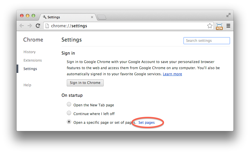Enter fullscreen using the window corner arrows
The width and height of the screenshot is (250, 154).
[x=229, y=15]
